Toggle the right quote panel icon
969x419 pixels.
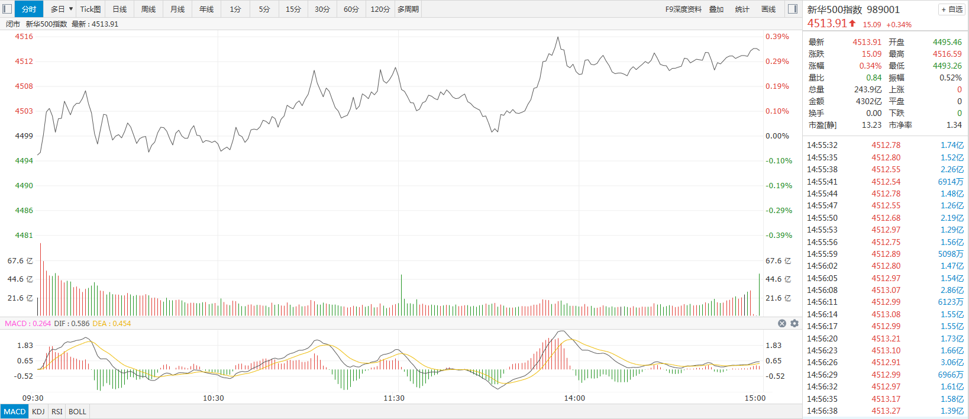pos(793,9)
